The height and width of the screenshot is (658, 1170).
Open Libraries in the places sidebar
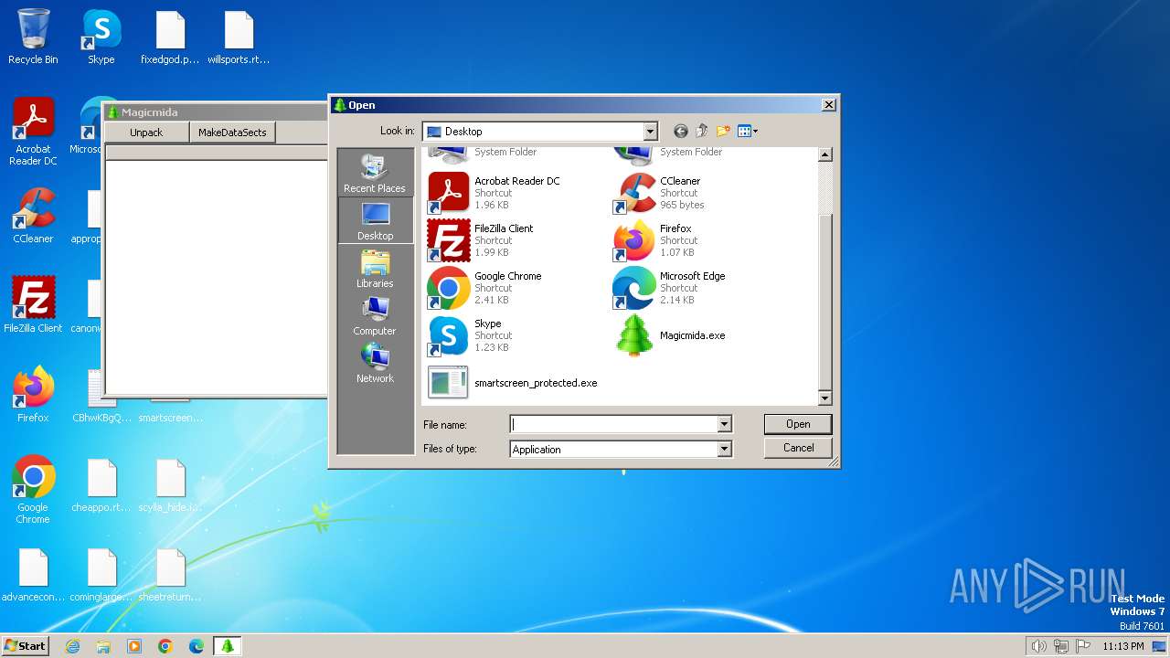click(375, 268)
